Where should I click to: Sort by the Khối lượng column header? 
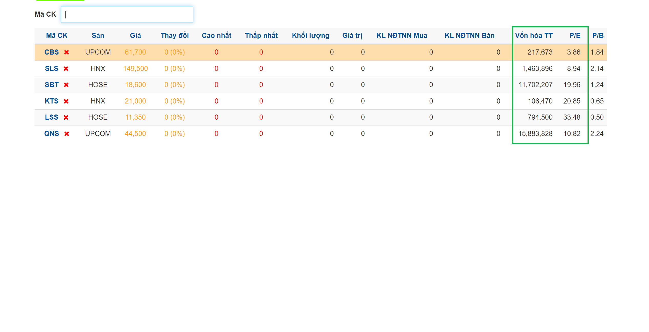311,36
